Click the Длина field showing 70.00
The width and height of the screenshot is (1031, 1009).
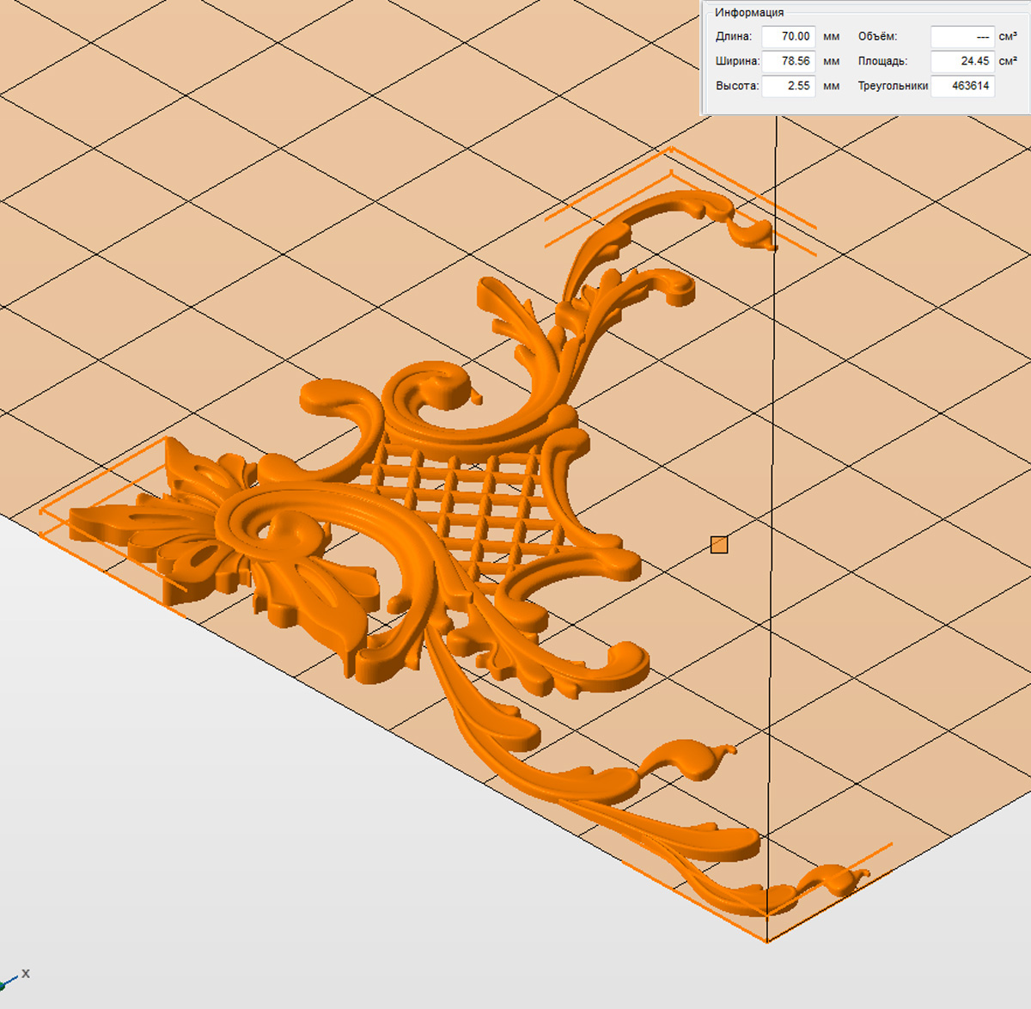click(788, 37)
